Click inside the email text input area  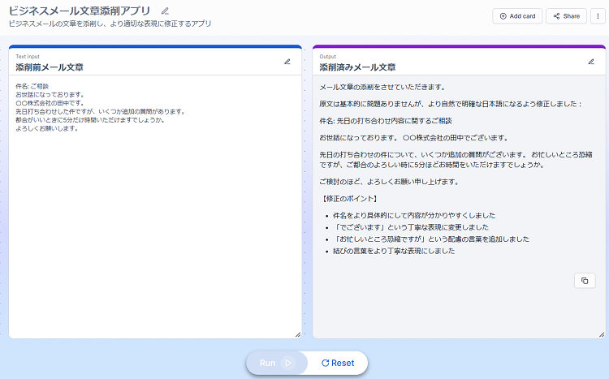(x=155, y=206)
